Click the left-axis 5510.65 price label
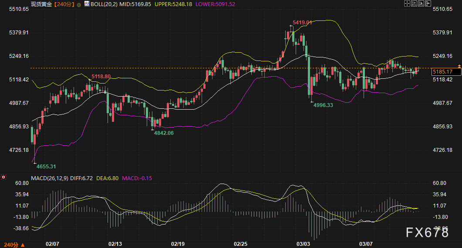This screenshot has width=462, height=248. coord(19,9)
